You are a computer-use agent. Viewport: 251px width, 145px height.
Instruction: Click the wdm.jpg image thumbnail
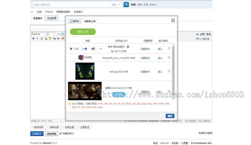click(85, 71)
